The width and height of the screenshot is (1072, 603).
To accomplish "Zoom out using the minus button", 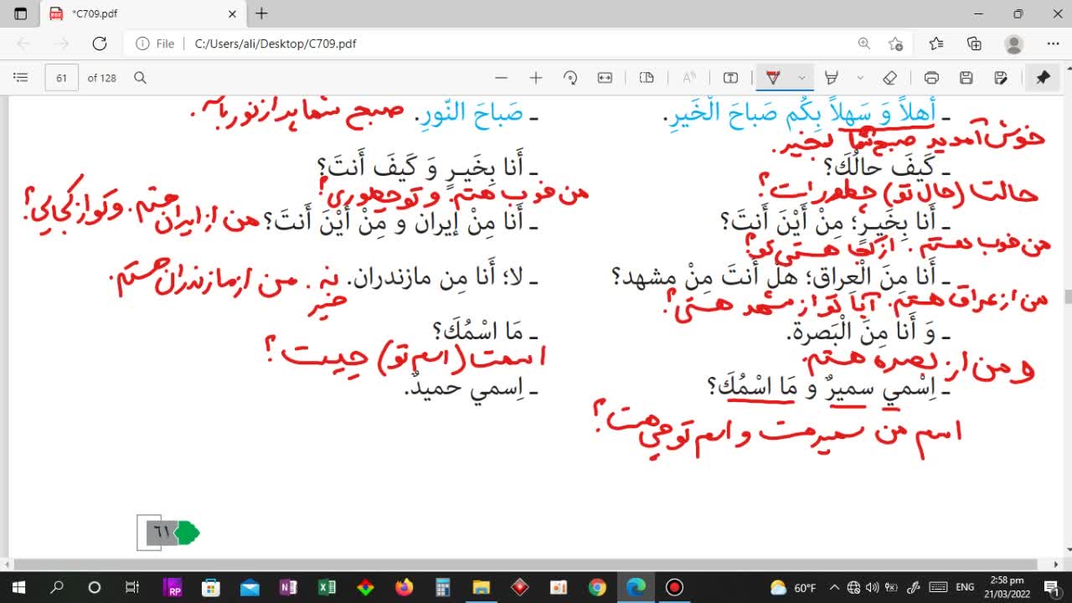I will (501, 78).
